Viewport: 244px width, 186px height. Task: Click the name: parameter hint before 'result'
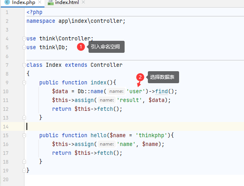click(107, 100)
